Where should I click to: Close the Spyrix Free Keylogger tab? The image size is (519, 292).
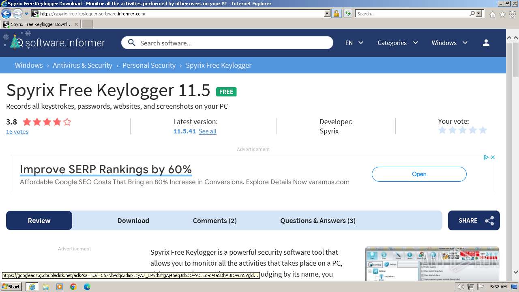76,24
